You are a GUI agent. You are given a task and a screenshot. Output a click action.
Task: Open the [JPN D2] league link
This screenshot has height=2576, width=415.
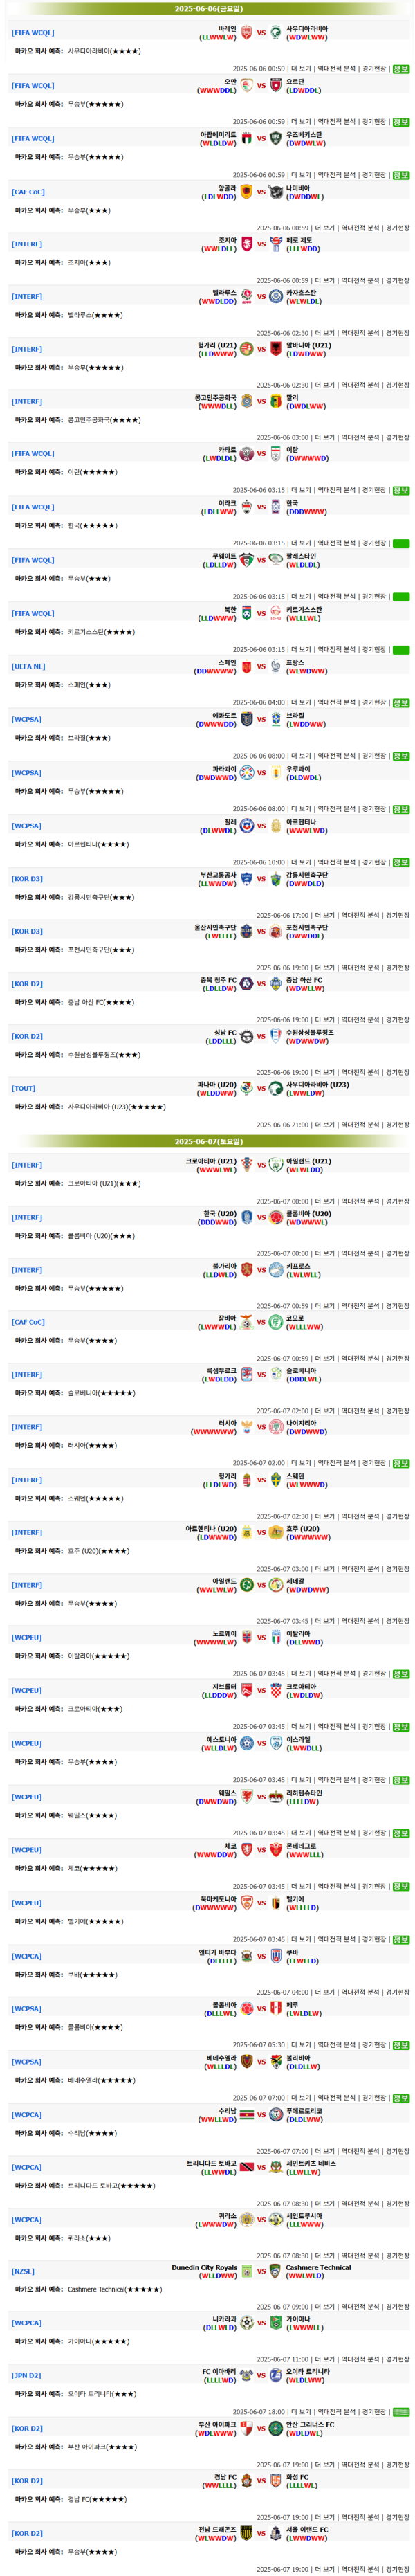coord(27,2376)
